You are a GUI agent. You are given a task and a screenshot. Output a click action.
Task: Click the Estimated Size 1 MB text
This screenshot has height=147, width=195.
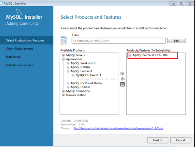coord(81,124)
